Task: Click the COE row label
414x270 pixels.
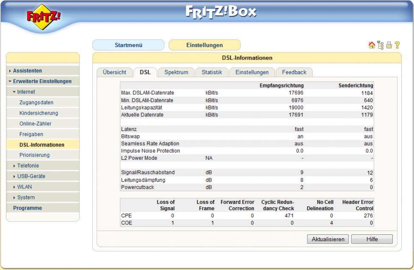Action: tap(126, 223)
